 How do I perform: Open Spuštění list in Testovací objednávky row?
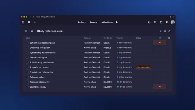point(108,82)
